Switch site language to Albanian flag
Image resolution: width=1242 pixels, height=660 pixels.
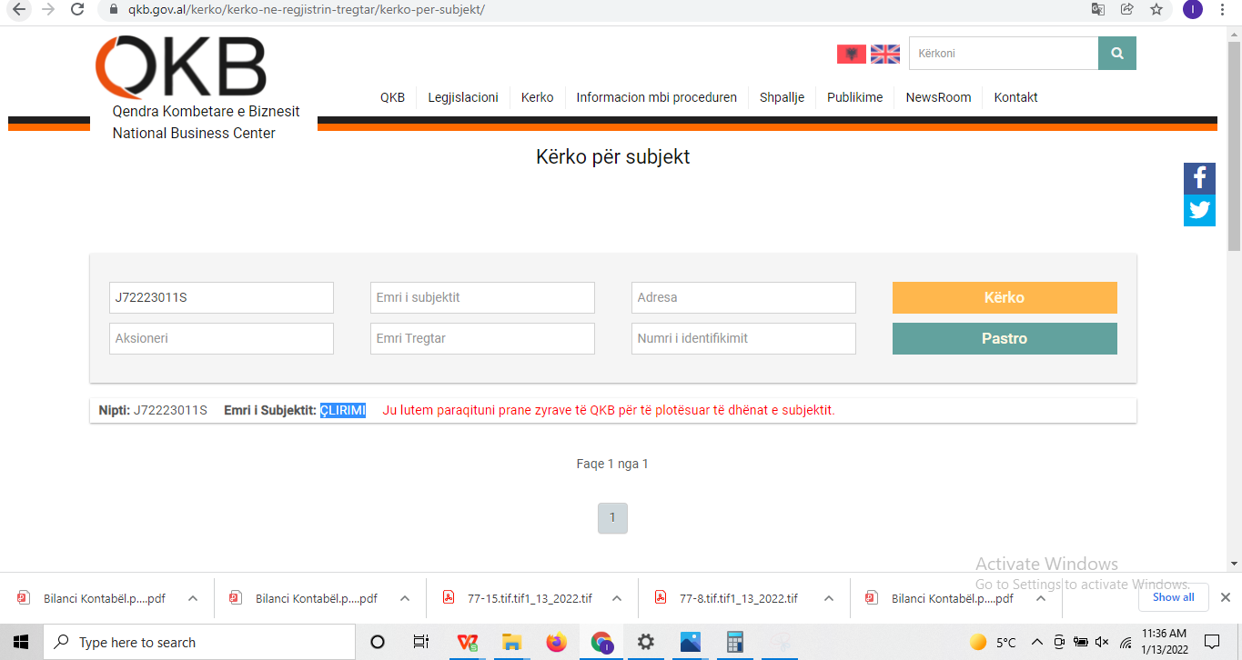[x=851, y=54]
